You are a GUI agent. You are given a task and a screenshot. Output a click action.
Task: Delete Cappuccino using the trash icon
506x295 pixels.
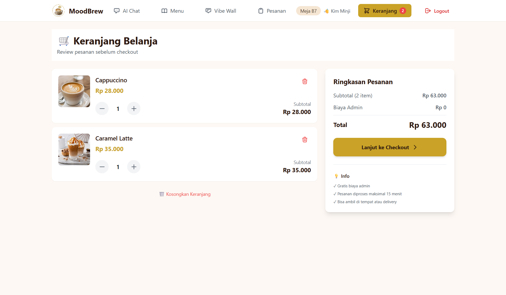(x=305, y=81)
